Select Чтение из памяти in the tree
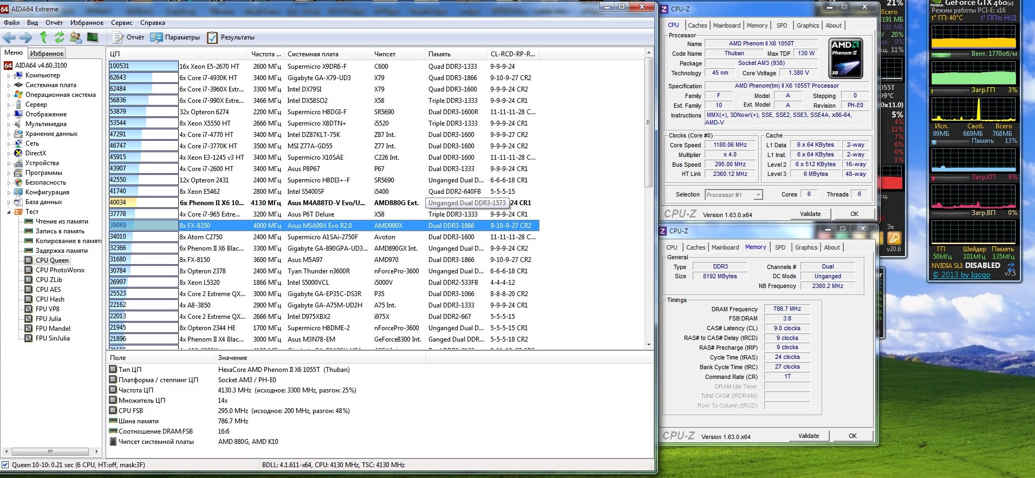The height and width of the screenshot is (478, 1035). point(62,221)
